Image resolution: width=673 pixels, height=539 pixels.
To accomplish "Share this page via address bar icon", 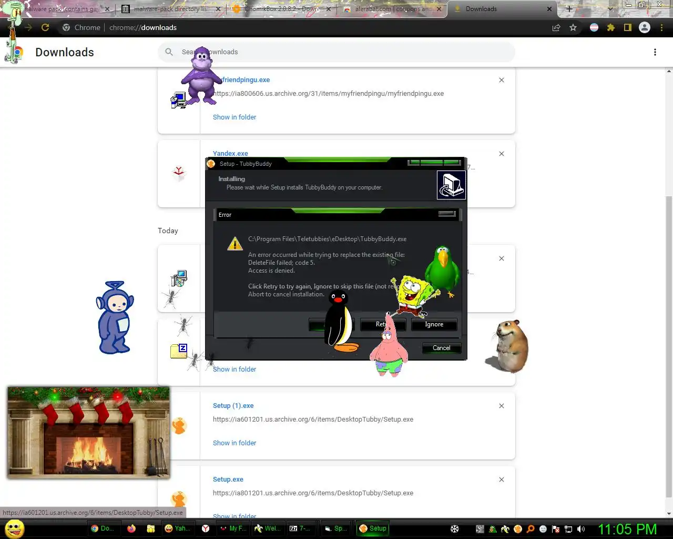I will 556,27.
